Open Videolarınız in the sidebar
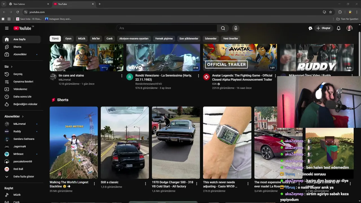The width and height of the screenshot is (361, 203). coord(21,89)
